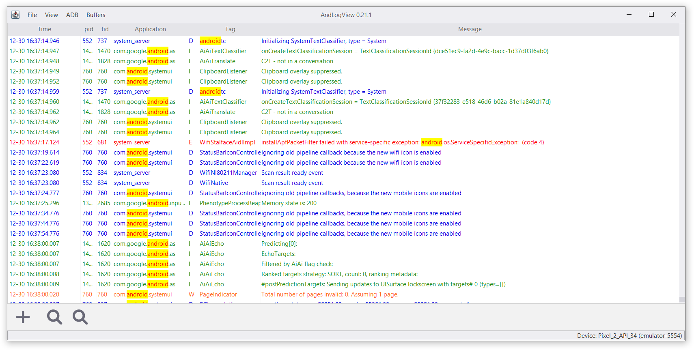Click the tid cell showing 681
The height and width of the screenshot is (350, 694).
point(102,142)
